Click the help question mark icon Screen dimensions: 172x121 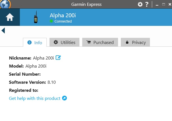tap(147, 4)
